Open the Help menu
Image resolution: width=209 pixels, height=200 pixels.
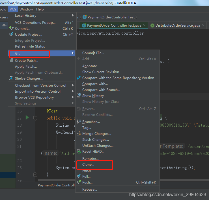point(40,9)
